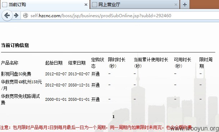Click the 可用时长(秒) column header

pos(182,63)
